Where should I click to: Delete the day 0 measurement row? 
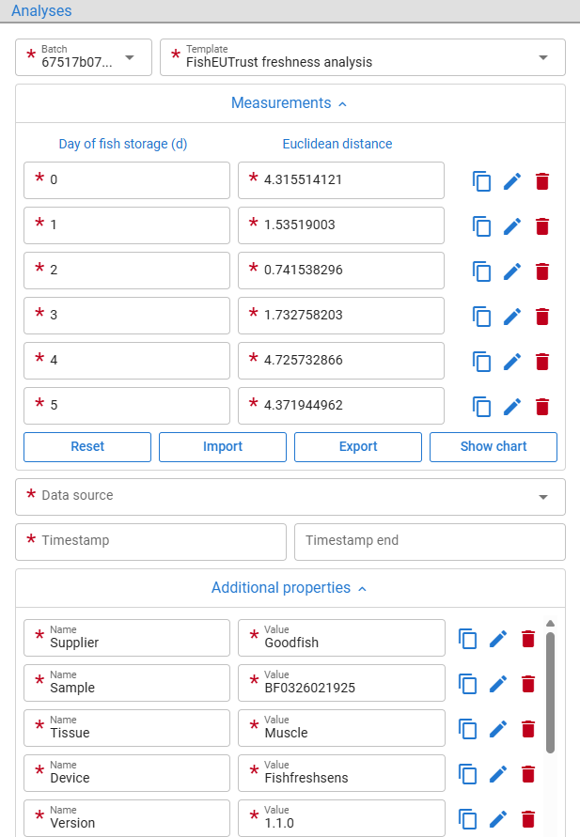tap(542, 181)
